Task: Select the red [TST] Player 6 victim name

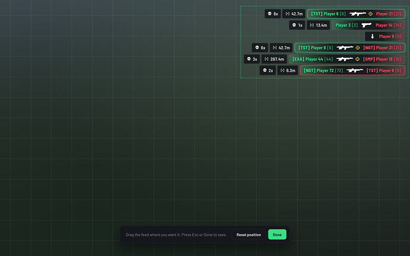Action: pyautogui.click(x=384, y=70)
